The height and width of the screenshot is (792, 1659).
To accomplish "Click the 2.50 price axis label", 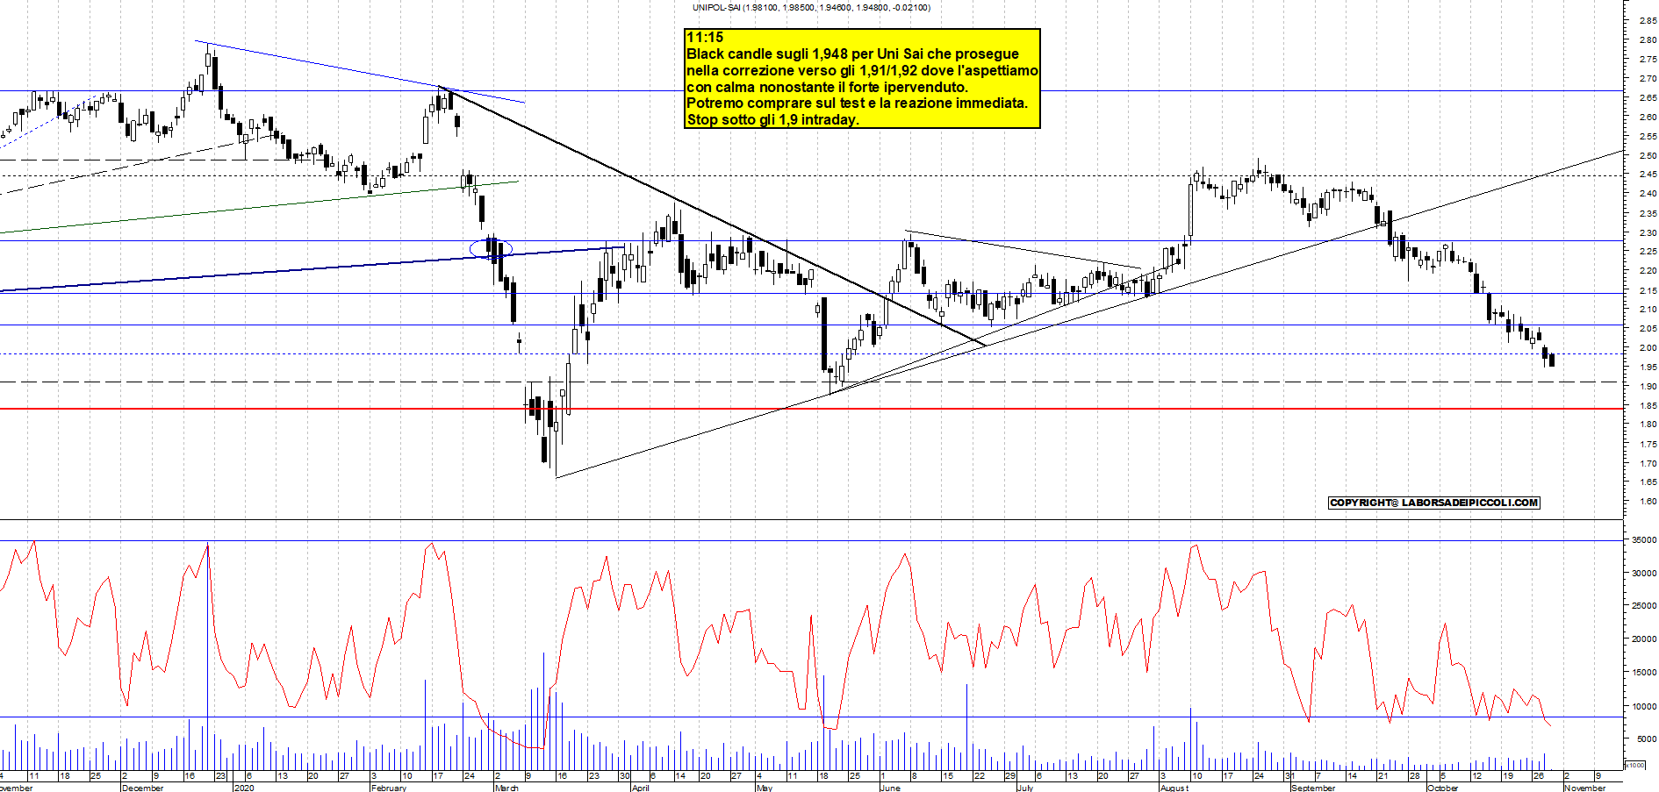I will (x=1648, y=156).
